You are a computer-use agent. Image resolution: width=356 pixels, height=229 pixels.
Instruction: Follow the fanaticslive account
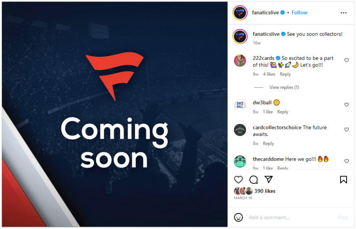point(299,13)
